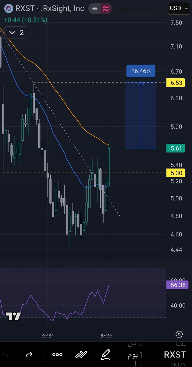Open the three-circles more options menu
This screenshot has height=367, width=192.
[x=57, y=355]
